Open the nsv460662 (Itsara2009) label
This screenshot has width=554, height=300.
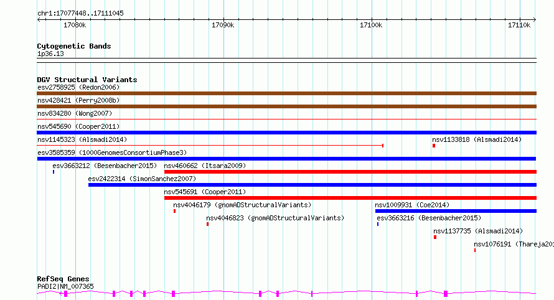[x=205, y=166]
